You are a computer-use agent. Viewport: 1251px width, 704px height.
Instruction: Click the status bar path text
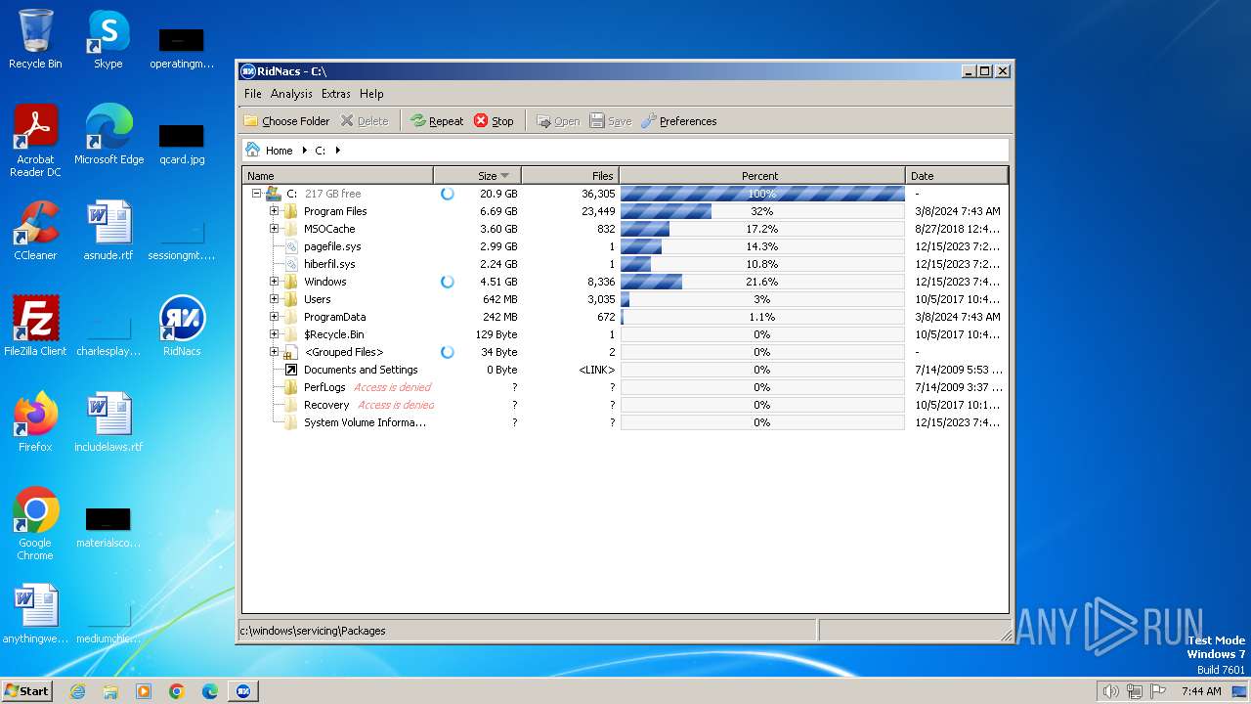pyautogui.click(x=313, y=631)
